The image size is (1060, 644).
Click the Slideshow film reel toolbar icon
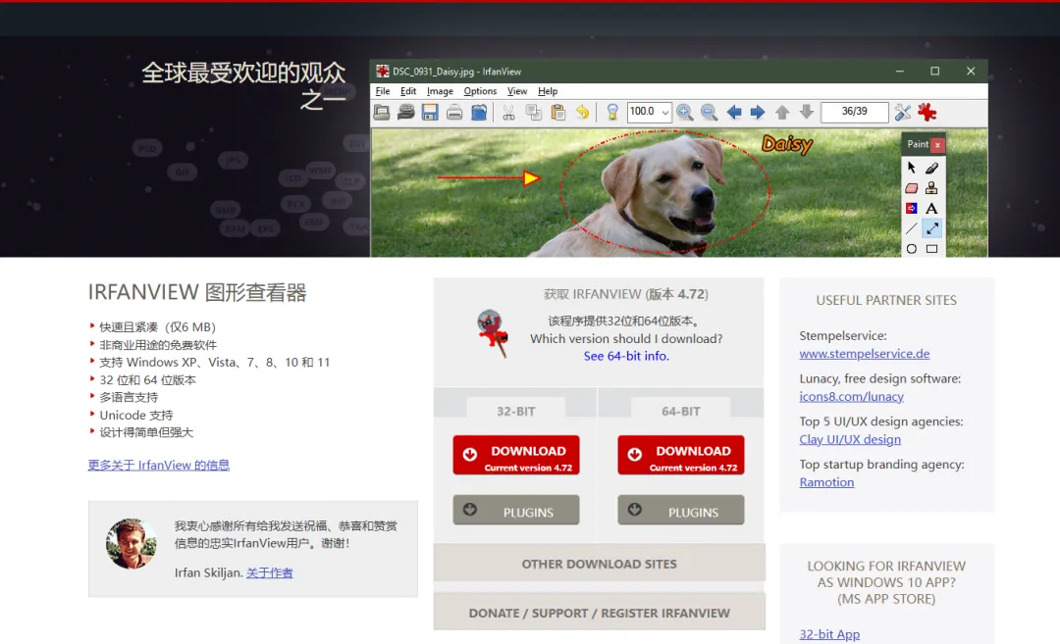point(405,112)
